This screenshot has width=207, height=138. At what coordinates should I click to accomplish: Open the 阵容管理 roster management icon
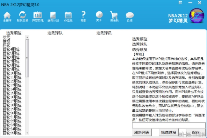click(x=38, y=16)
